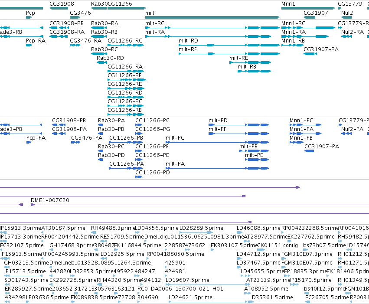Select the Mnn1 gene label
Image resolution: width=369 pixels, height=304 pixels.
(x=288, y=4)
